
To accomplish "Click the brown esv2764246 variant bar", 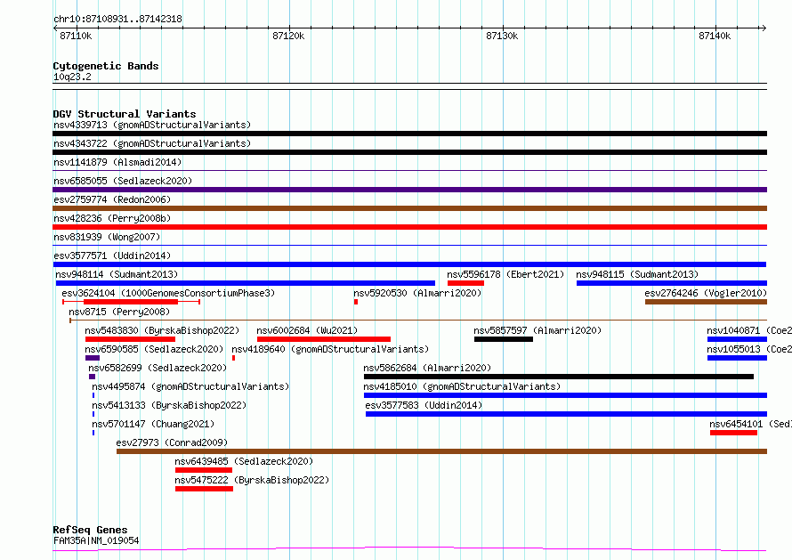I will point(707,302).
